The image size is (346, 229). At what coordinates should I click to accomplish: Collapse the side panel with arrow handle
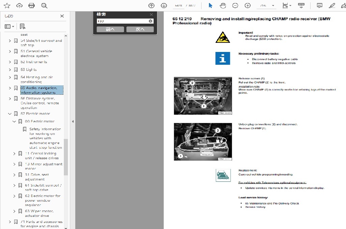pyautogui.click(x=73, y=121)
